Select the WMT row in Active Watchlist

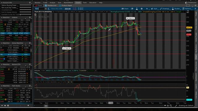pyautogui.click(x=15, y=50)
